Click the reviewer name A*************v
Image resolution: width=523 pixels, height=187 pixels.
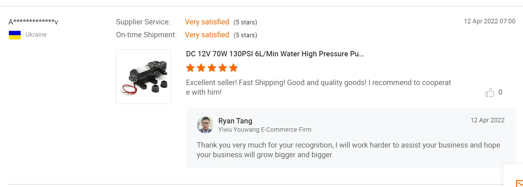coord(33,21)
